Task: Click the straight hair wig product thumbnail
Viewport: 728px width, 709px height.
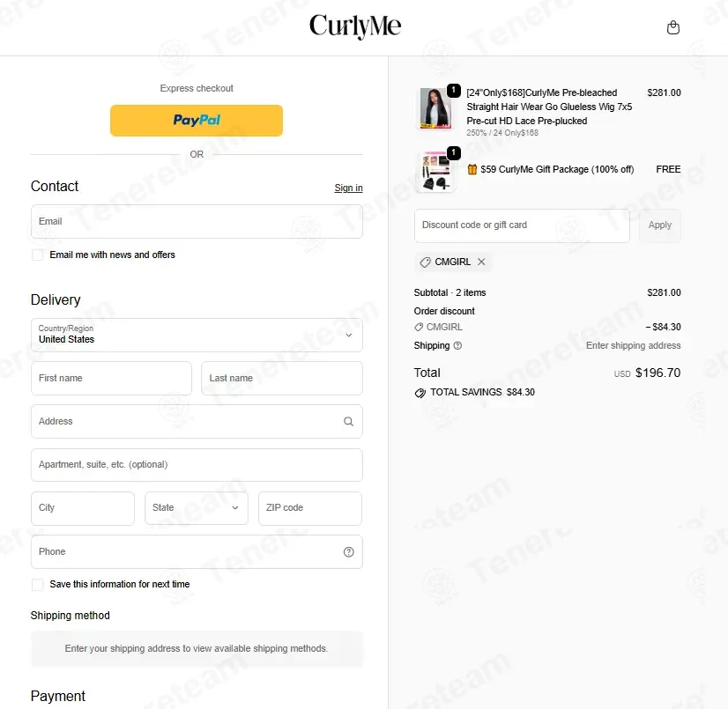Action: (x=435, y=108)
